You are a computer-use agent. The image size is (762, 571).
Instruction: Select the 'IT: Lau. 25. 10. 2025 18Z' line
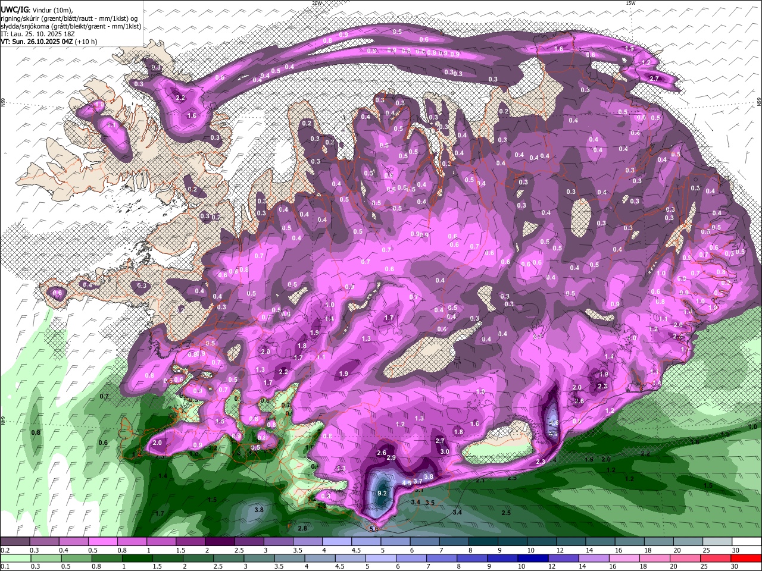pyautogui.click(x=38, y=34)
